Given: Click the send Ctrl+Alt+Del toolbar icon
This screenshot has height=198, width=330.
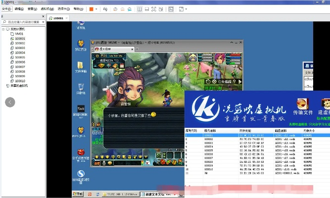Looking at the screenshot, I should point(105,9).
